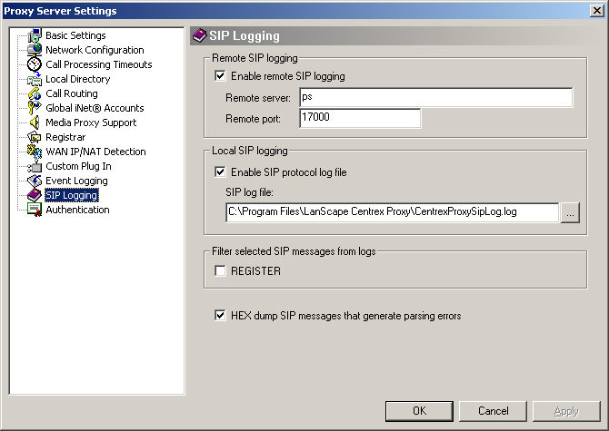Click the "Remote server:" label

(x=258, y=98)
